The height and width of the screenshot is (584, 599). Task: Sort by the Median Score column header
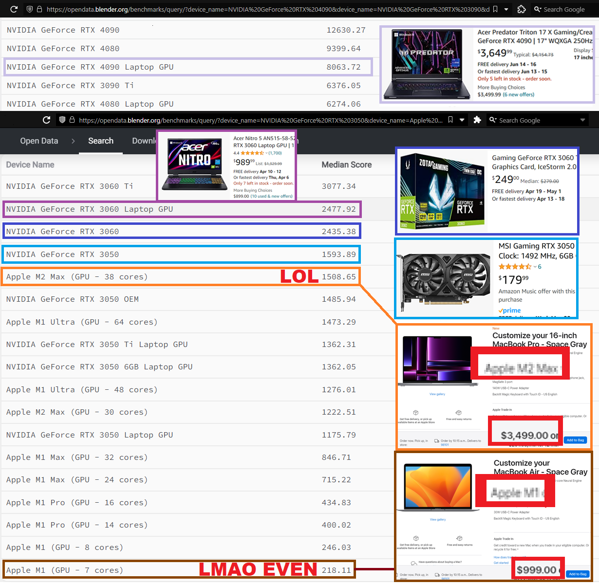[346, 164]
